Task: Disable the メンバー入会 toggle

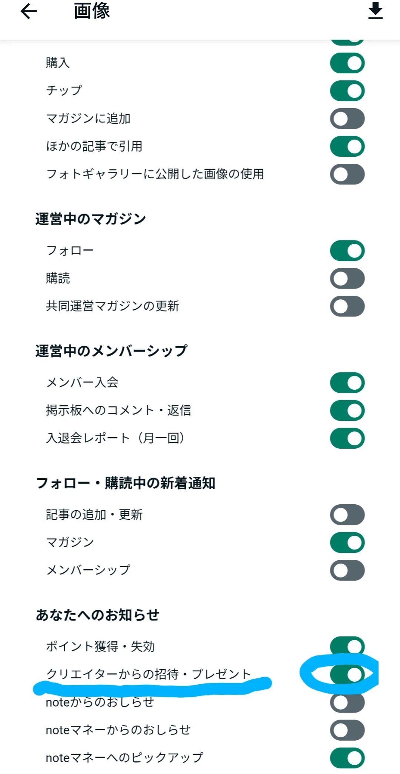Action: [347, 383]
